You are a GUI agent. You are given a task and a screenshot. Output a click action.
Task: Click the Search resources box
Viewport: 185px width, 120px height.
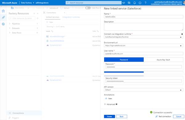coord(94,3)
